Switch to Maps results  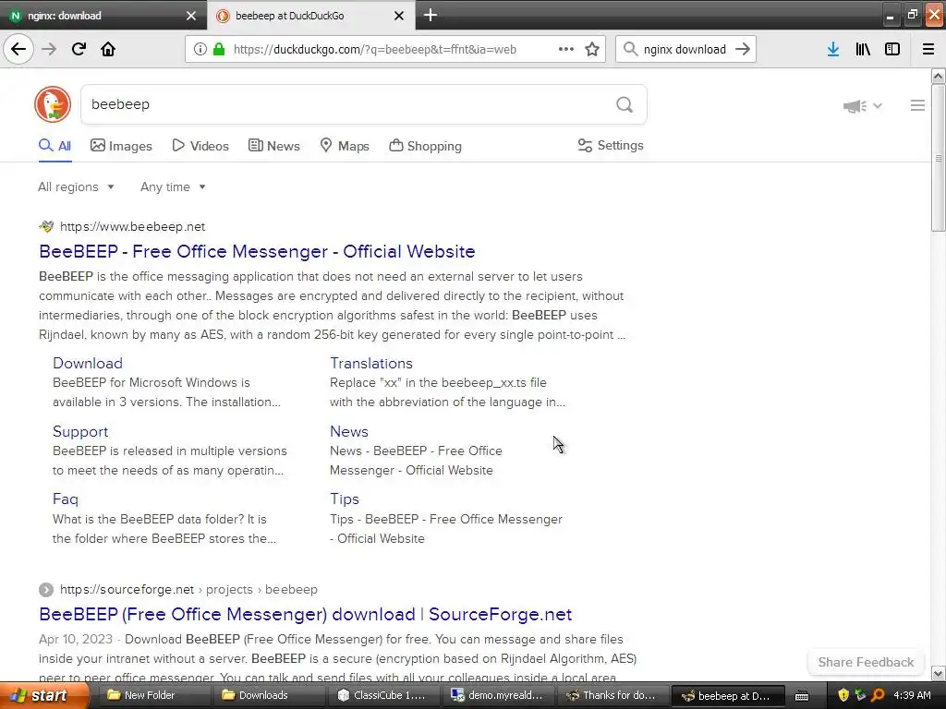(345, 146)
